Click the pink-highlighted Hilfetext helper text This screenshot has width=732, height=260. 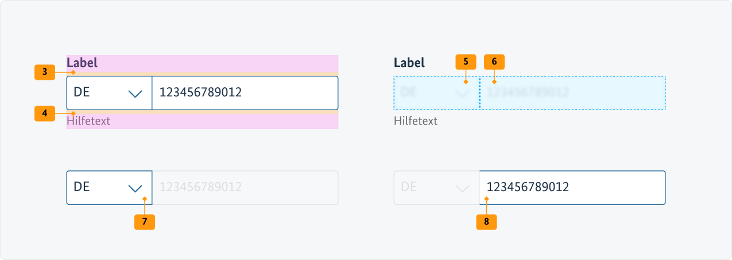[x=88, y=121]
